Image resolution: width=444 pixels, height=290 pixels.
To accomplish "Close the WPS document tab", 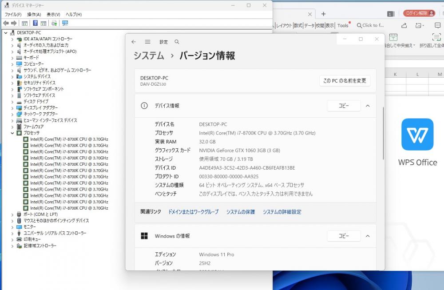I will point(310,14).
